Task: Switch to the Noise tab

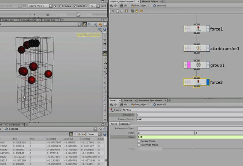Action: [125, 124]
